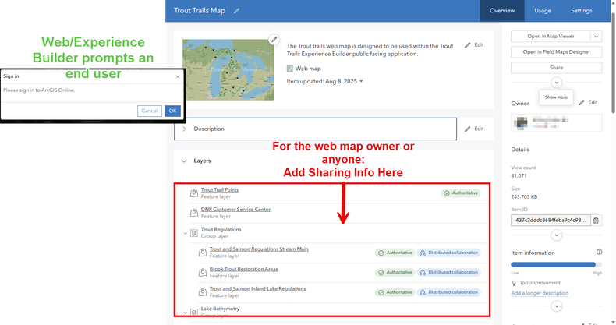Open the dropdown arrow beside Open in Map Viewer
The height and width of the screenshot is (325, 616).
[x=596, y=37]
